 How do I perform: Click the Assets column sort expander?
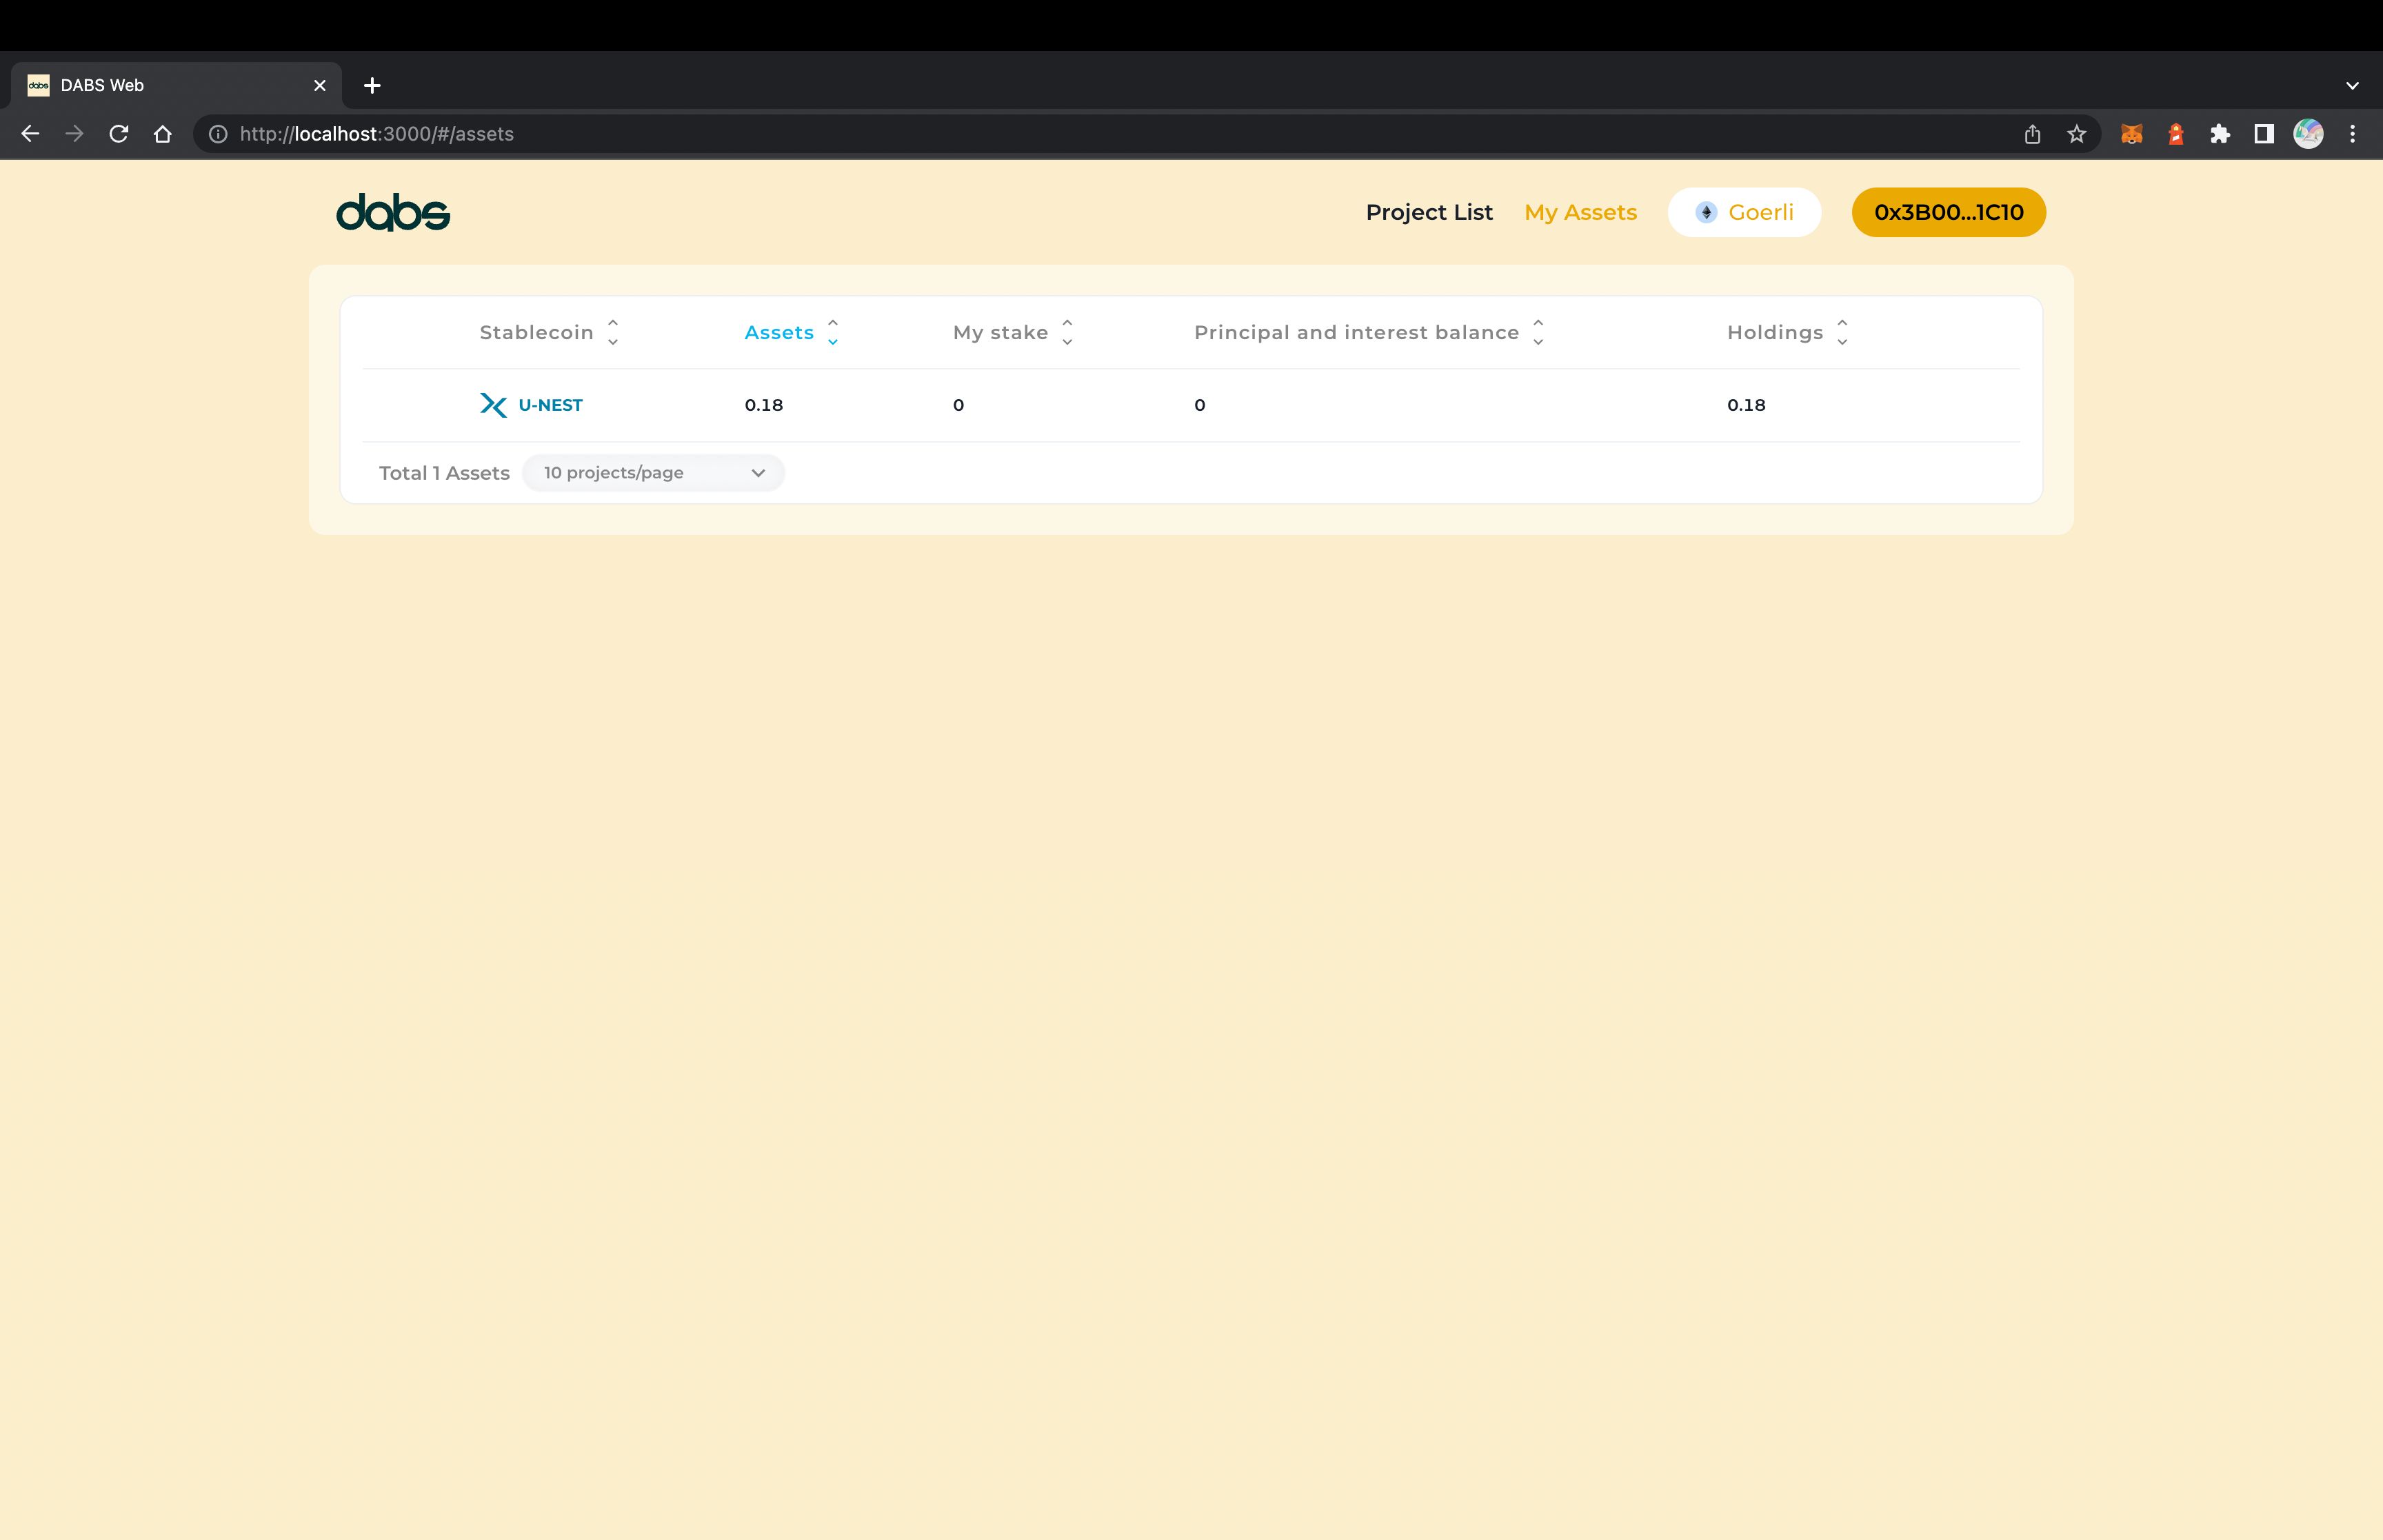[832, 332]
